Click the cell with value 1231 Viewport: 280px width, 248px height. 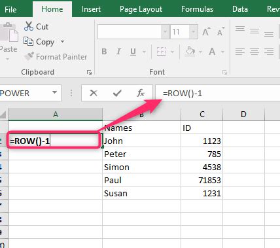[202, 193]
